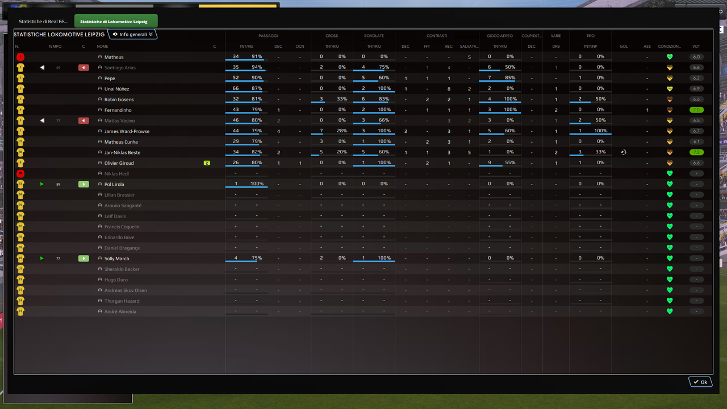Click the condition heart icon for André Almeida

[670, 311]
